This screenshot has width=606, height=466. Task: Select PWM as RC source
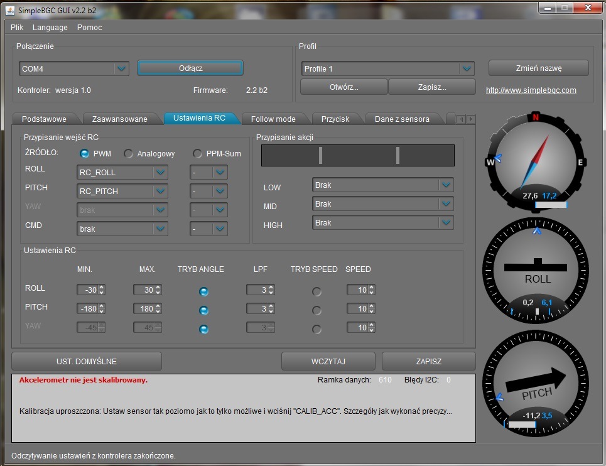[x=84, y=154]
